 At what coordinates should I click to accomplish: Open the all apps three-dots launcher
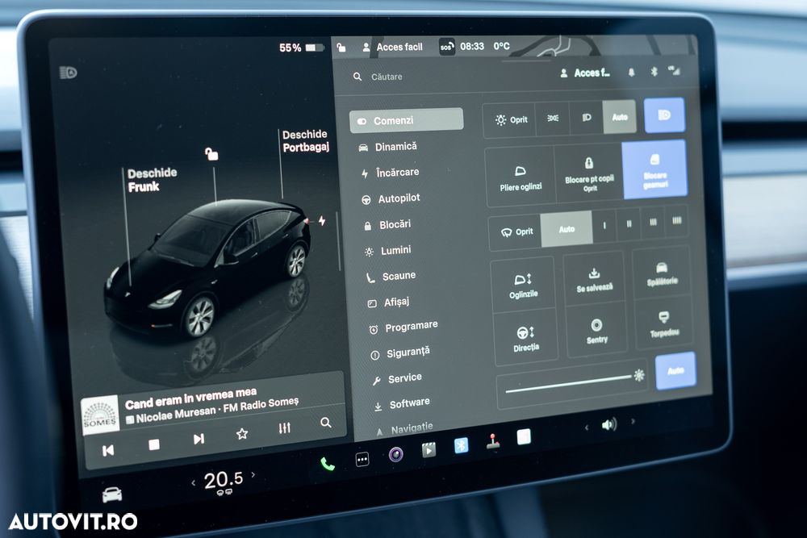point(362,459)
